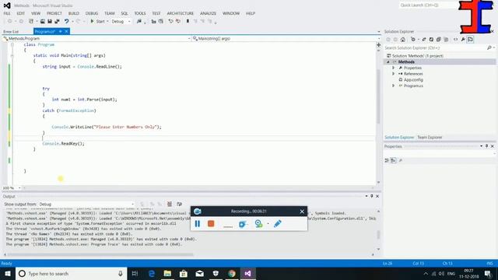Screen dimensions: 498x280
Task: Click the Undo arrow in the toolbar
Action: [66, 21]
